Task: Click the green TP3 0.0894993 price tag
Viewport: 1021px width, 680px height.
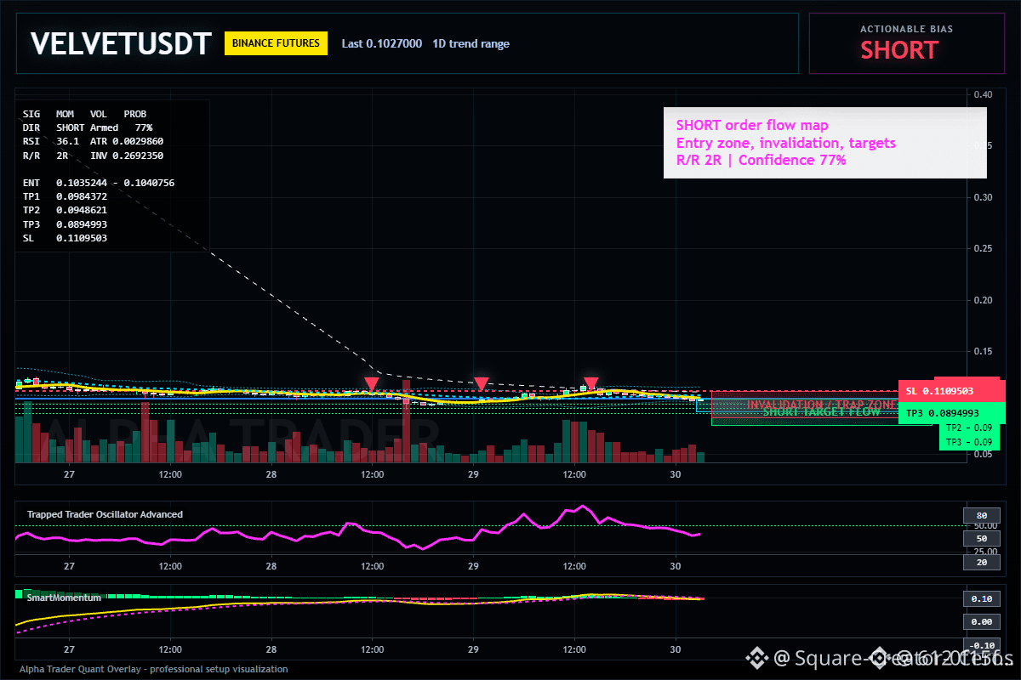Action: [952, 413]
